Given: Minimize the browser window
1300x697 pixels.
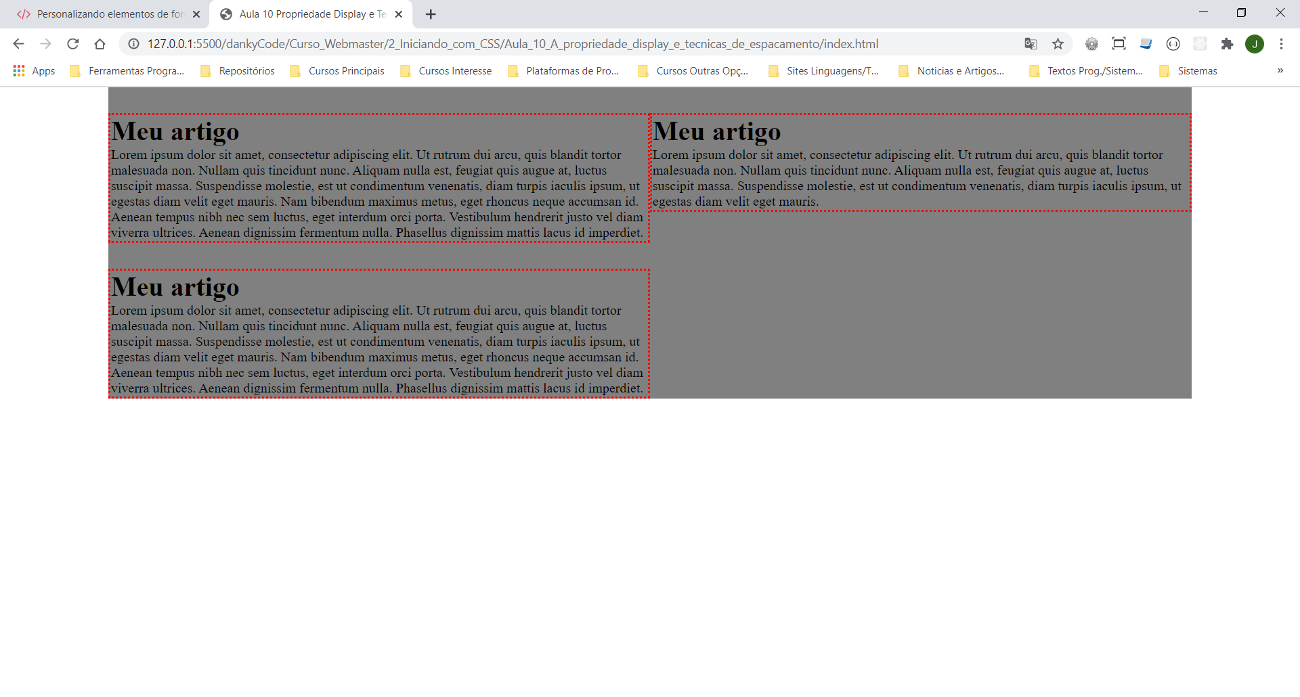Looking at the screenshot, I should tap(1203, 13).
